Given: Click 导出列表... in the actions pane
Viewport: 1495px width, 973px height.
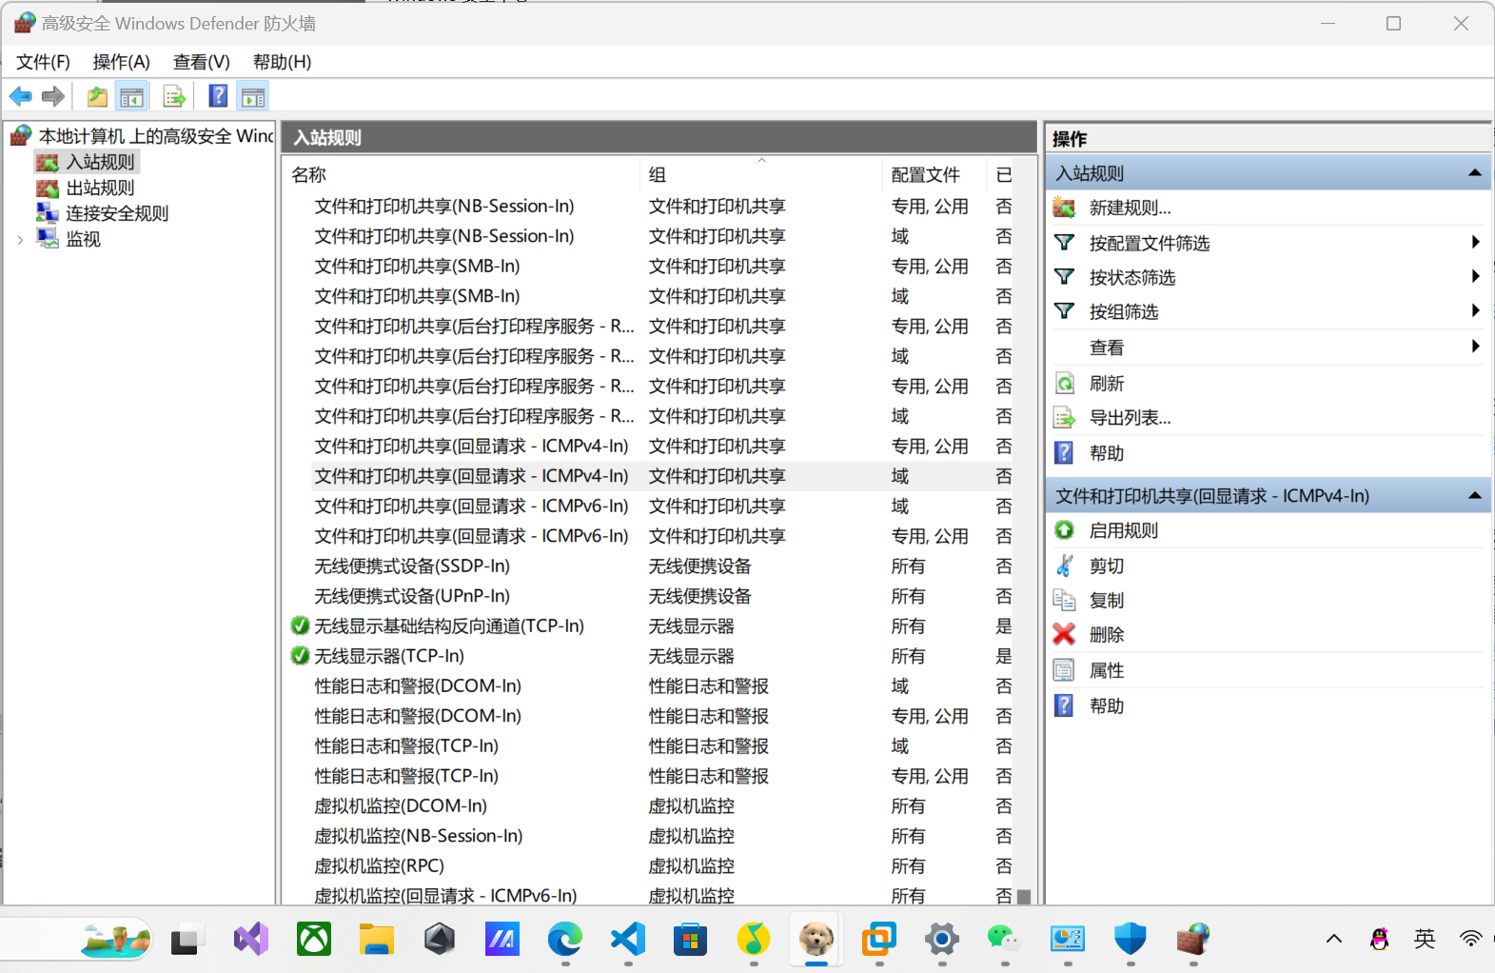Looking at the screenshot, I should coord(1130,418).
